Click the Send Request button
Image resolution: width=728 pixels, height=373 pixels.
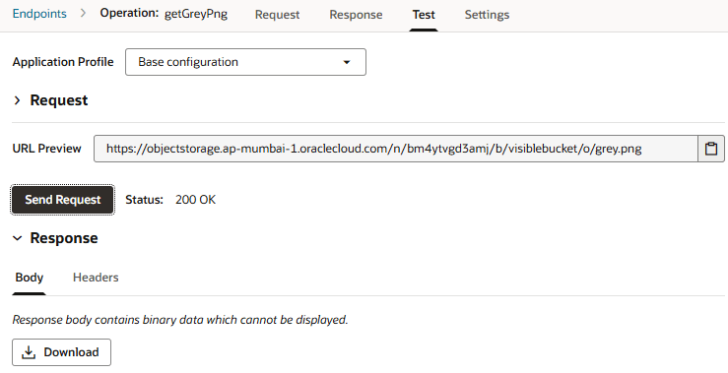tap(63, 200)
